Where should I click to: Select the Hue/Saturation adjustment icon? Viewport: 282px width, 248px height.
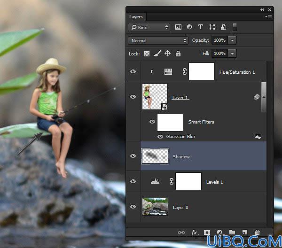click(168, 71)
